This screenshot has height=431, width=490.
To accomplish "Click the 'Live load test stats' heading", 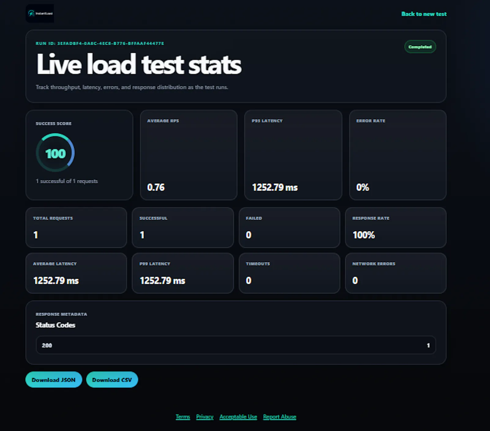I will [x=139, y=64].
